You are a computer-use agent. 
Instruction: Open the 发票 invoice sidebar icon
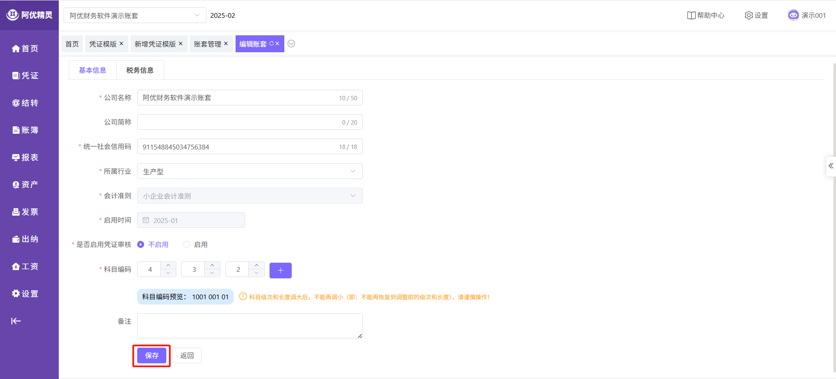[16, 212]
